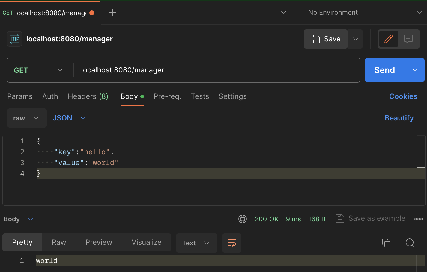427x272 pixels.
Task: Toggle line wrap in response
Action: [x=231, y=243]
